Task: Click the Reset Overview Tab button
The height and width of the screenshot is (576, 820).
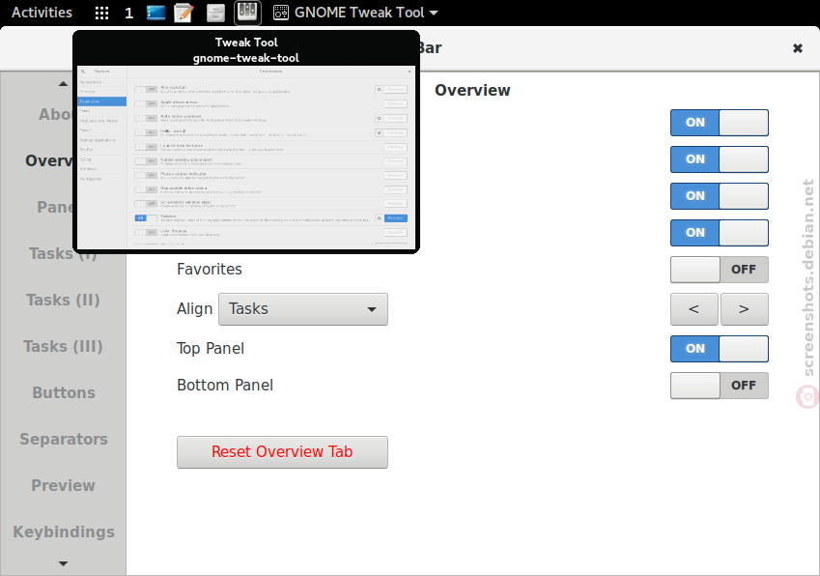Action: point(282,452)
